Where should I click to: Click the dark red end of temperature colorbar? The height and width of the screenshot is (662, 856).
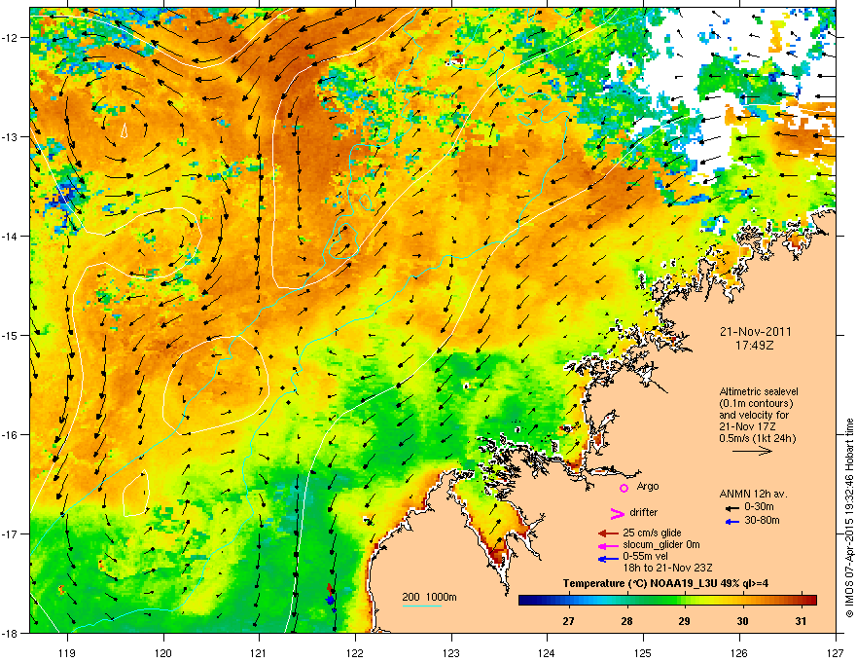coord(811,601)
